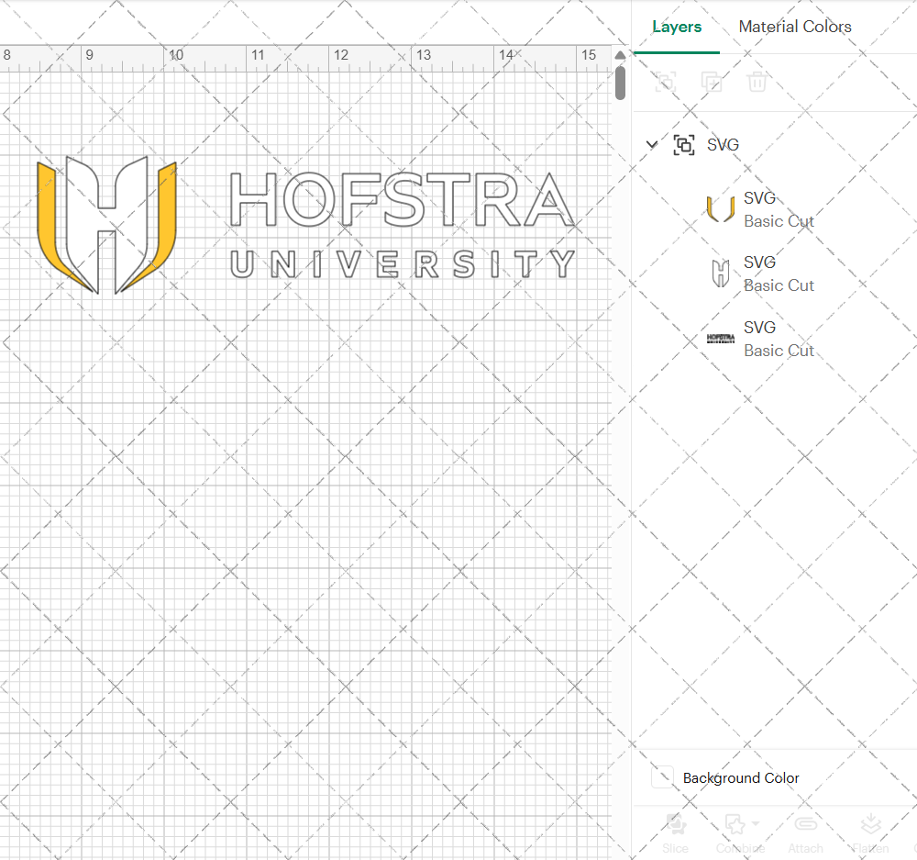Click the Group icon in layers toolbar

pyautogui.click(x=666, y=82)
